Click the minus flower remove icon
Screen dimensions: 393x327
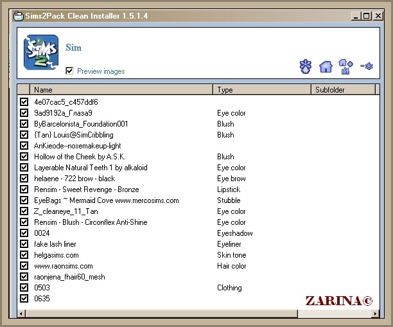(367, 66)
